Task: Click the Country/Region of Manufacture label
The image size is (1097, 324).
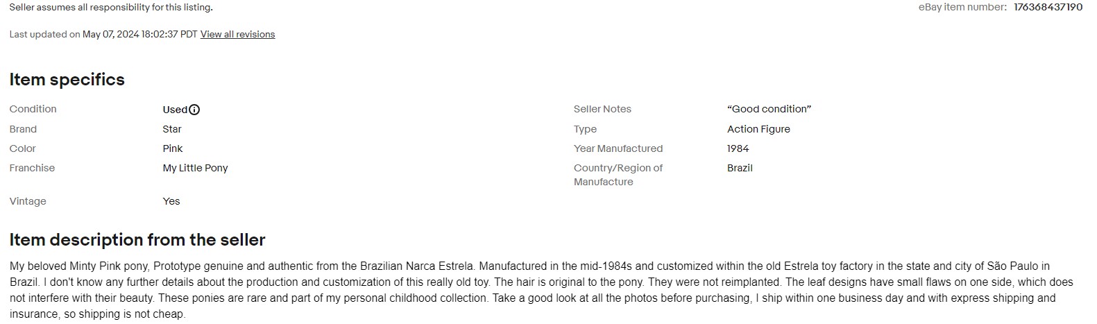Action: tap(618, 175)
